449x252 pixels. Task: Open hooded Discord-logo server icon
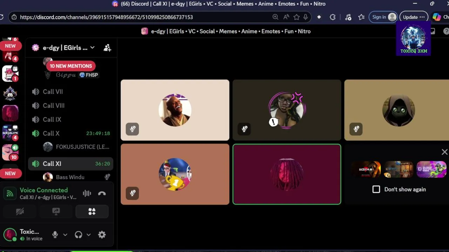click(x=10, y=93)
